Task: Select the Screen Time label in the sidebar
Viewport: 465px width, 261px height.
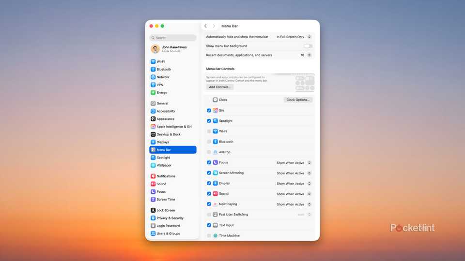Action: pyautogui.click(x=166, y=200)
